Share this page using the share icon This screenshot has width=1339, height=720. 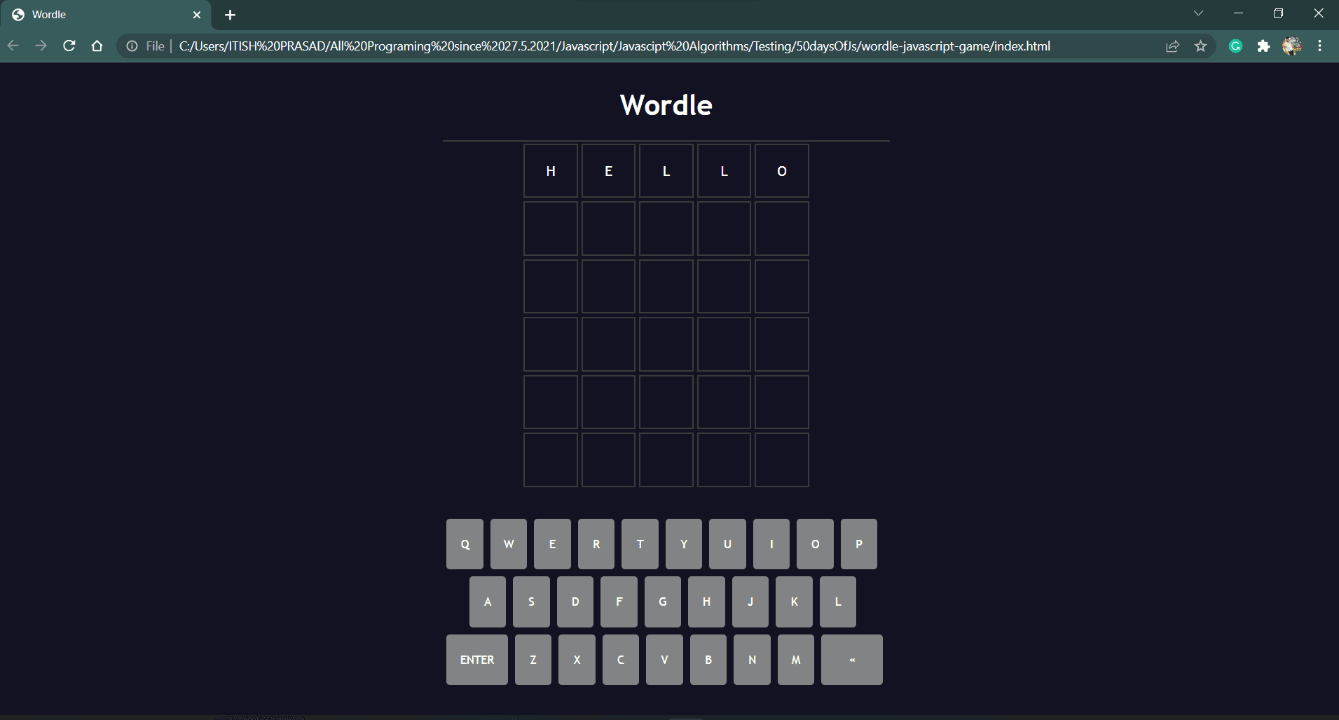[x=1172, y=46]
